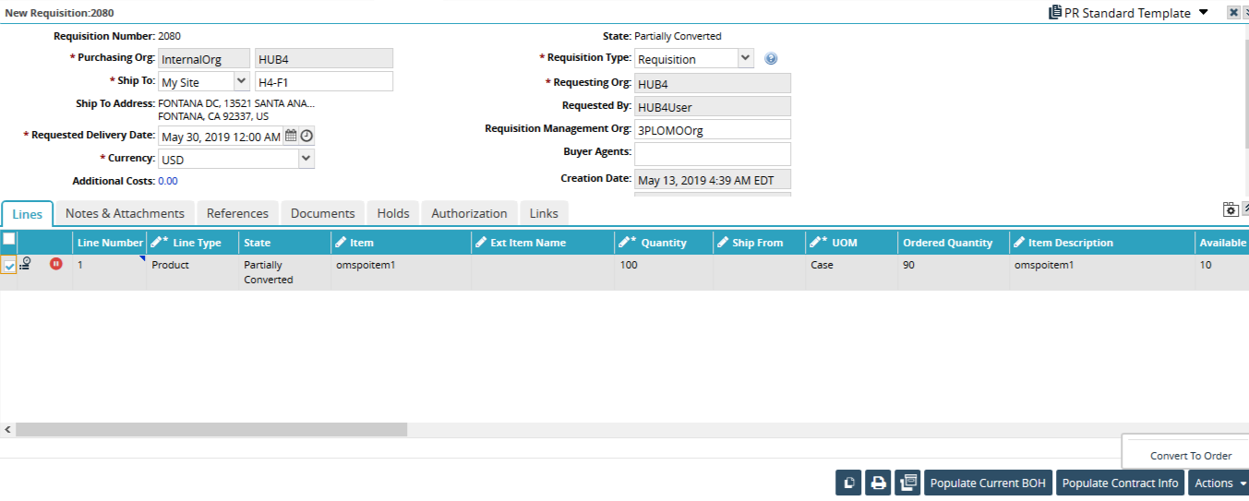
Task: Open the Actions dropdown button
Action: (x=1219, y=483)
